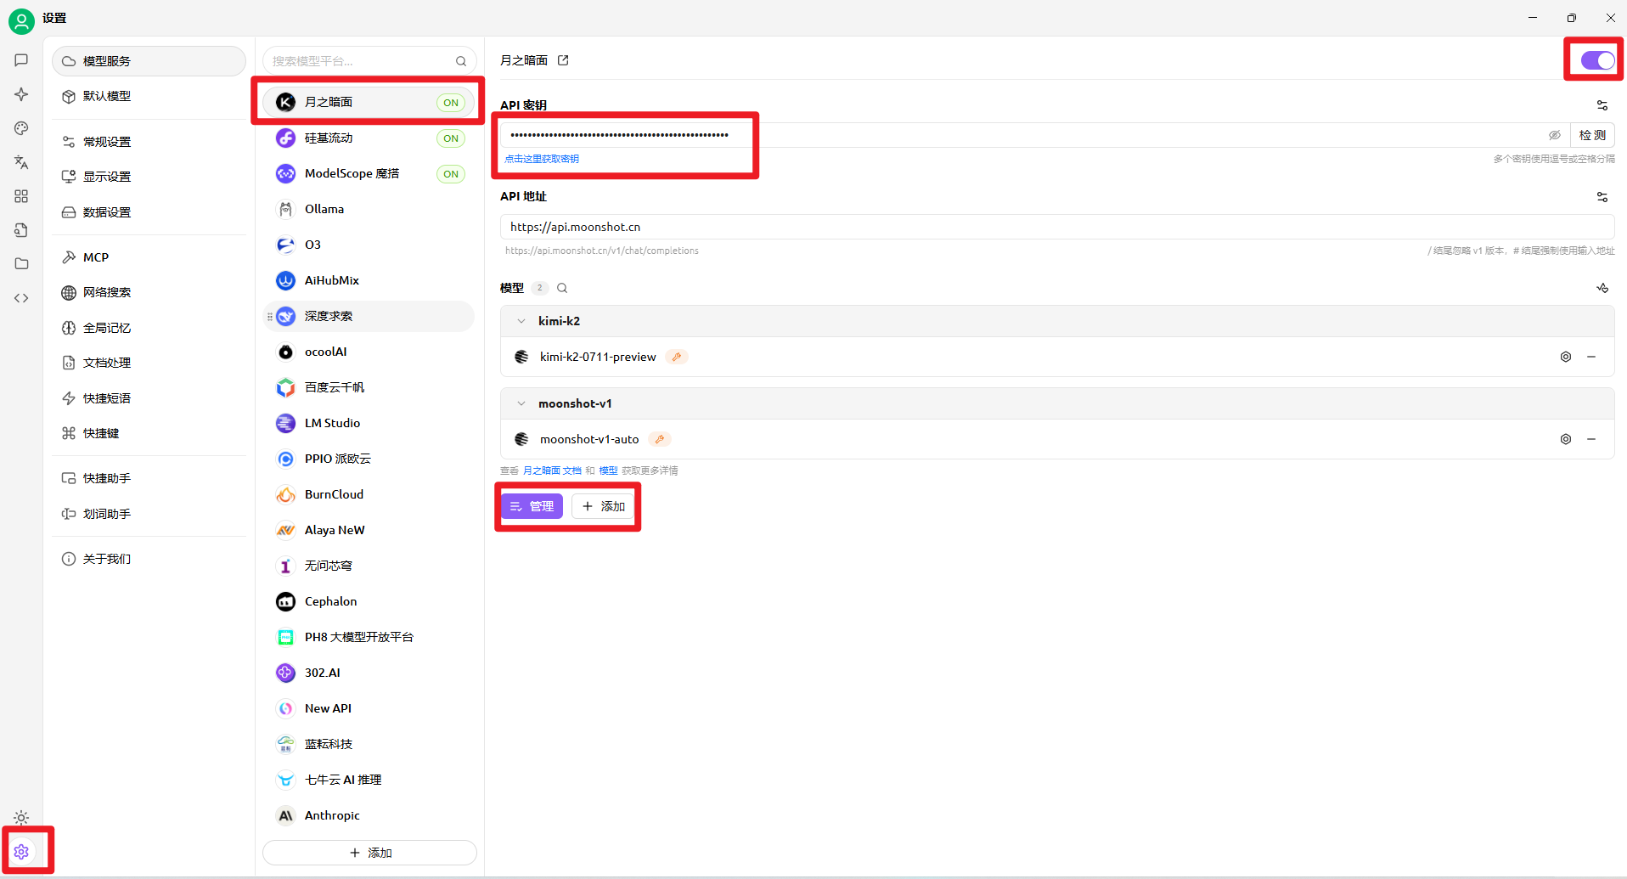
Task: Open the code tools icon in left rail
Action: [21, 298]
